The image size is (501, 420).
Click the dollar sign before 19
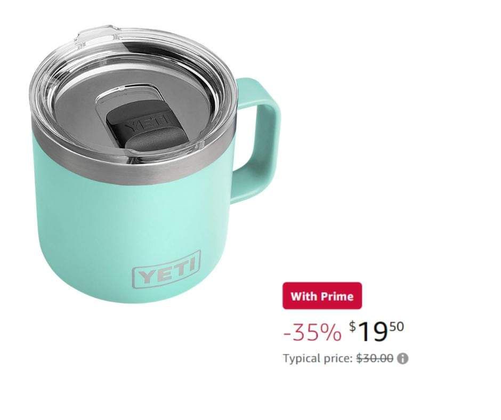(352, 326)
